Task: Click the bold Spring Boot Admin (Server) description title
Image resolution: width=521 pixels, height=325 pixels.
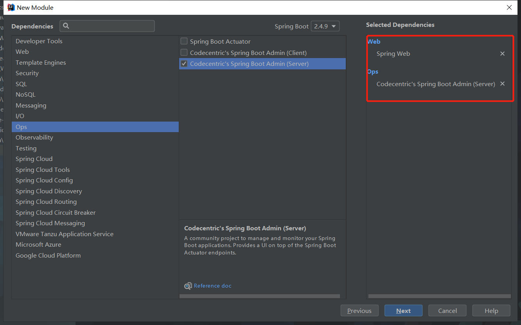Action: 245,228
